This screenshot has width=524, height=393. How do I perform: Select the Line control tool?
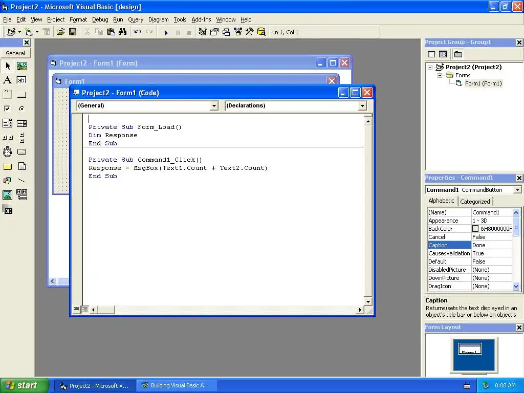coord(21,181)
